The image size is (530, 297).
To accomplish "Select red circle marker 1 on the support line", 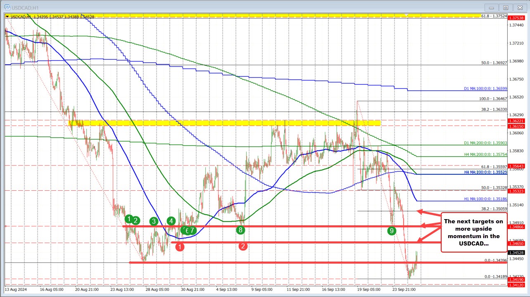I will pos(179,246).
